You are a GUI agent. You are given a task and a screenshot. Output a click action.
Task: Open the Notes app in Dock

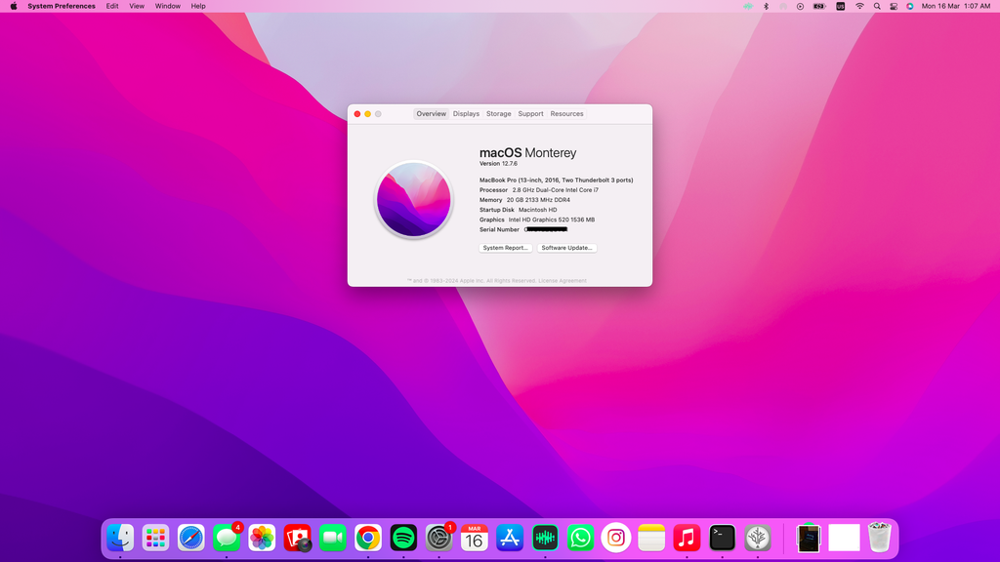tap(651, 538)
